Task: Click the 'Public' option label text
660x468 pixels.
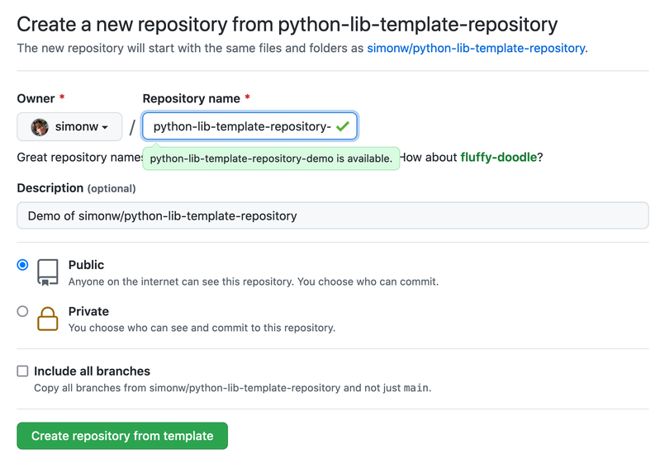Action: coord(86,265)
